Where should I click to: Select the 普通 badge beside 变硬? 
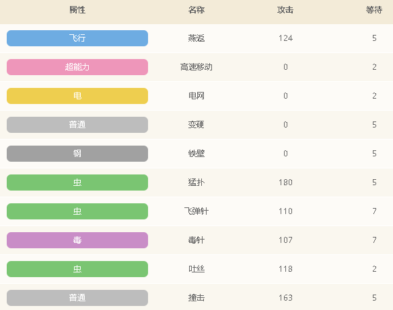(77, 125)
